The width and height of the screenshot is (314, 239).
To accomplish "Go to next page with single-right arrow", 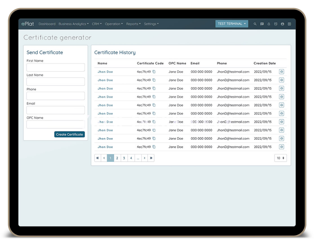I will pos(145,158).
